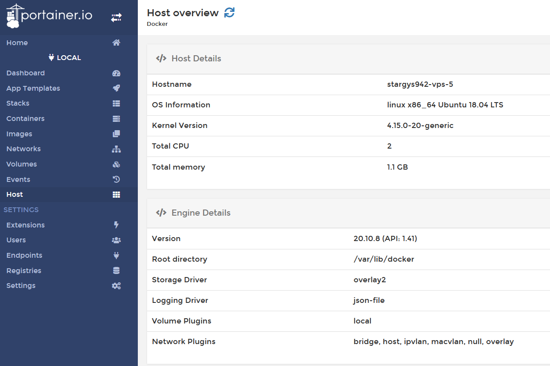Click the Containers server icon
Viewport: 550px width, 366px height.
click(116, 119)
